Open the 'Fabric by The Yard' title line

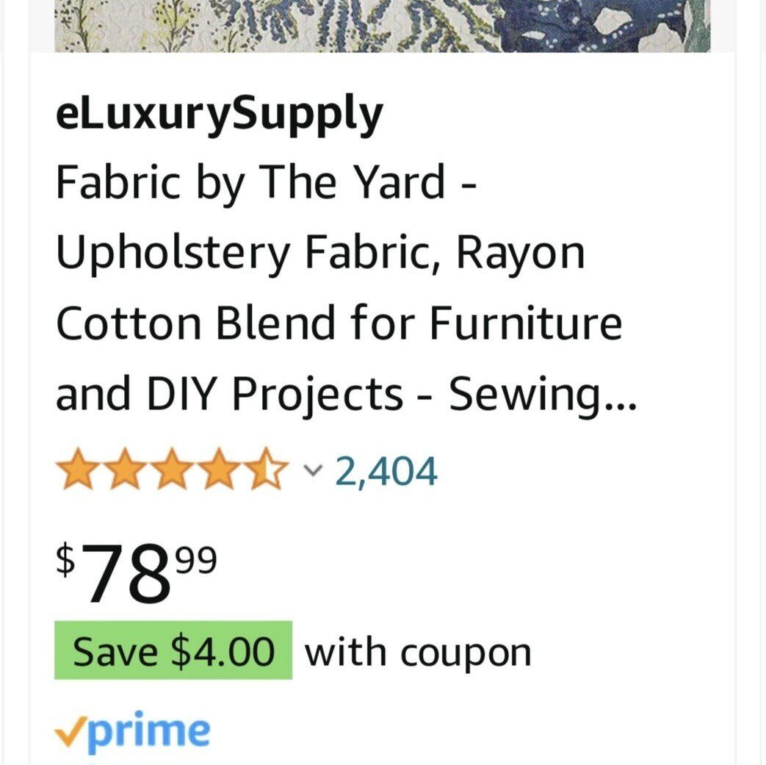tap(267, 183)
